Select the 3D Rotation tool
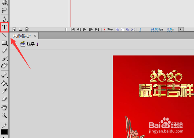 click(x=4, y=2)
